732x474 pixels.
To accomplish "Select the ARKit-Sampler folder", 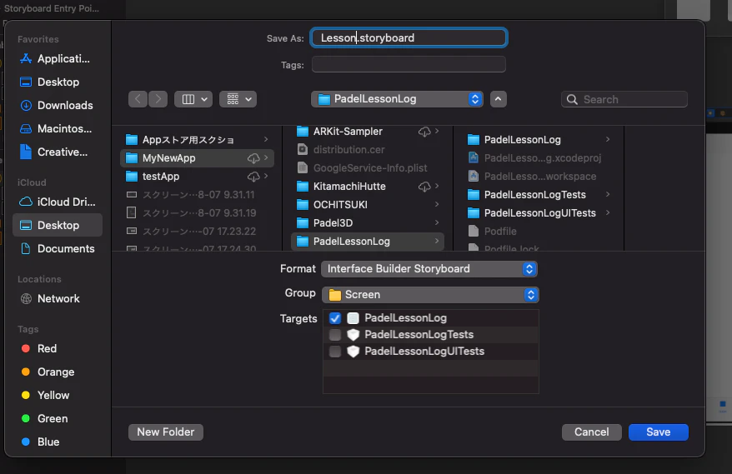I will 368,132.
